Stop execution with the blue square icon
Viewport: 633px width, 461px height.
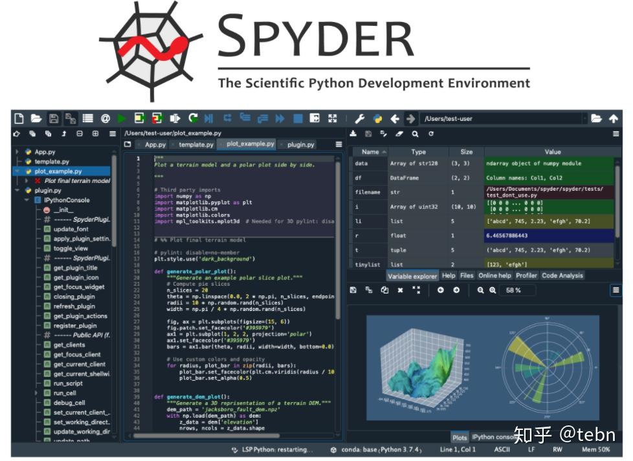pyautogui.click(x=298, y=118)
